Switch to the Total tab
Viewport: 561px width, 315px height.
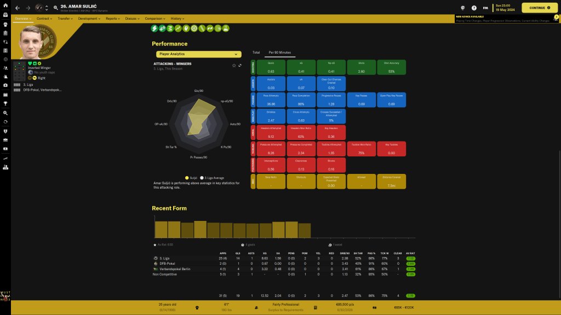[256, 52]
